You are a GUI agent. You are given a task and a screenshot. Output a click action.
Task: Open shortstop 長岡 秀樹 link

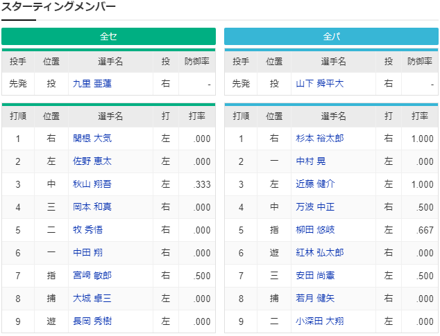pyautogui.click(x=92, y=321)
